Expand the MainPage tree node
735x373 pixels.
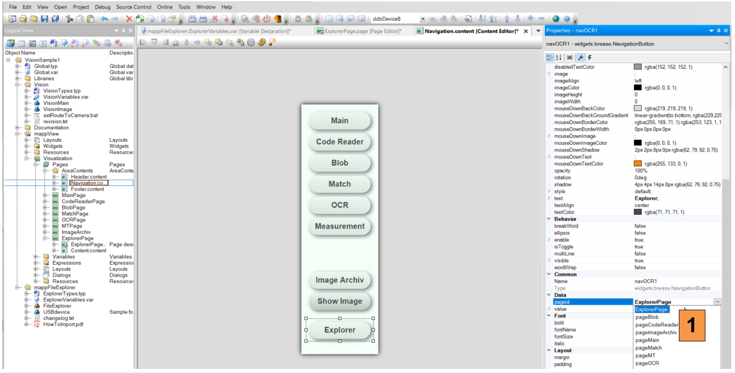tap(45, 195)
